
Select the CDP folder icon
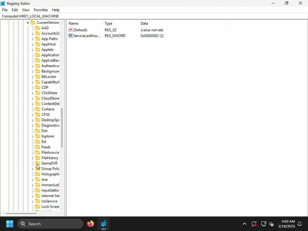(x=38, y=88)
